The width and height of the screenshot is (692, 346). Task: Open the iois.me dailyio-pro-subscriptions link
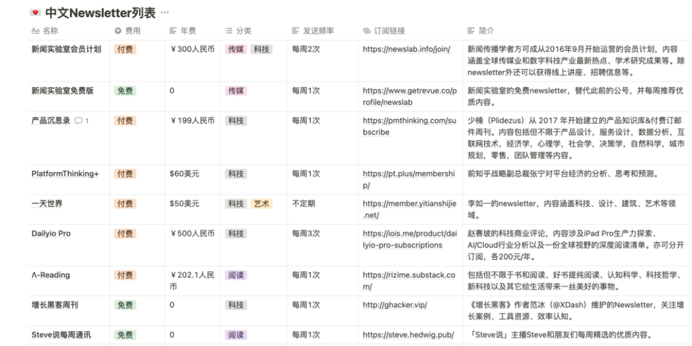[x=409, y=239]
